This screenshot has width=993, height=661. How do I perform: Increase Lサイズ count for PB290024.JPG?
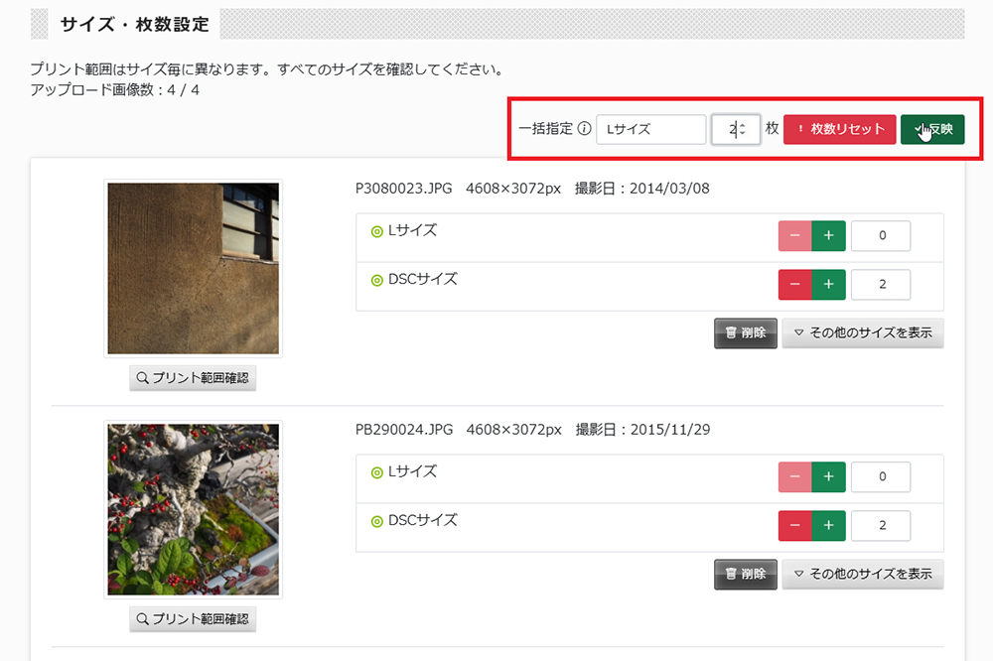pyautogui.click(x=828, y=476)
